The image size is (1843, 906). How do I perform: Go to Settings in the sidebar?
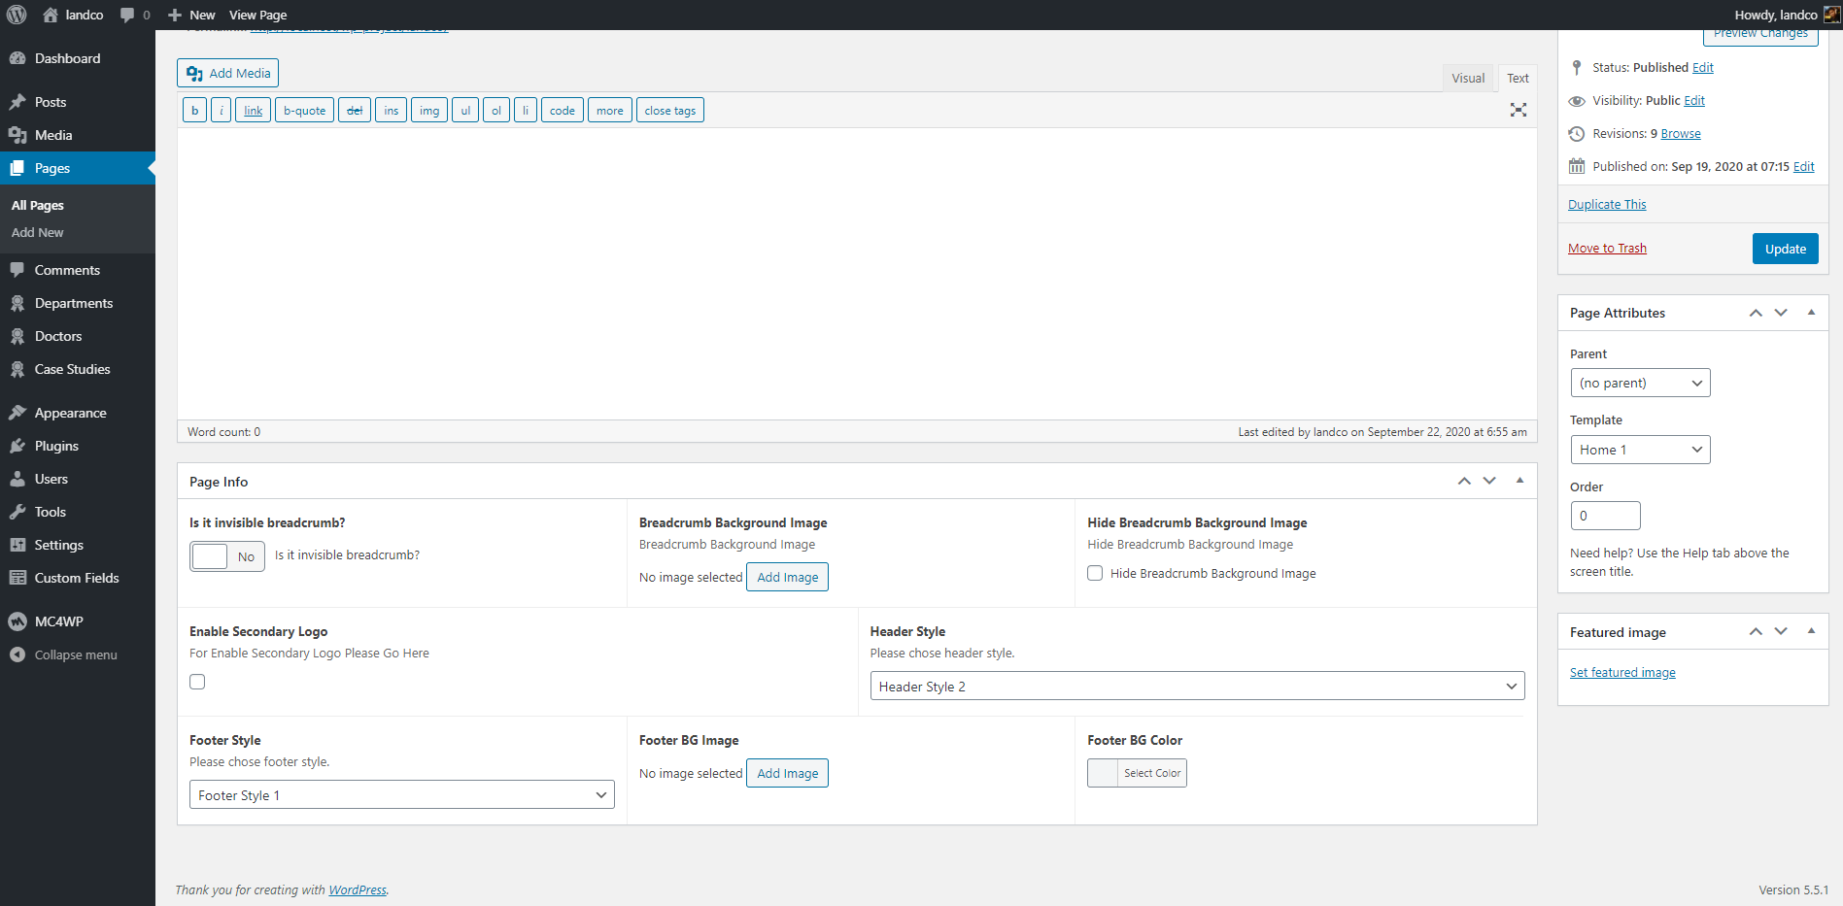(58, 545)
